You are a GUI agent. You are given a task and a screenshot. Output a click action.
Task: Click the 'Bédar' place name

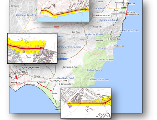[100, 2]
